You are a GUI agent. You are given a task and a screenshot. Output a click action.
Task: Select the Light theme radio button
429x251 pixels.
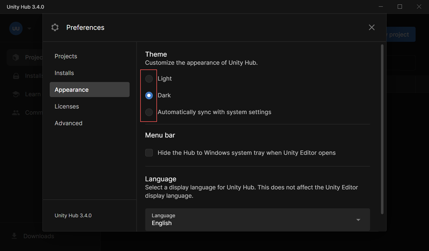149,79
